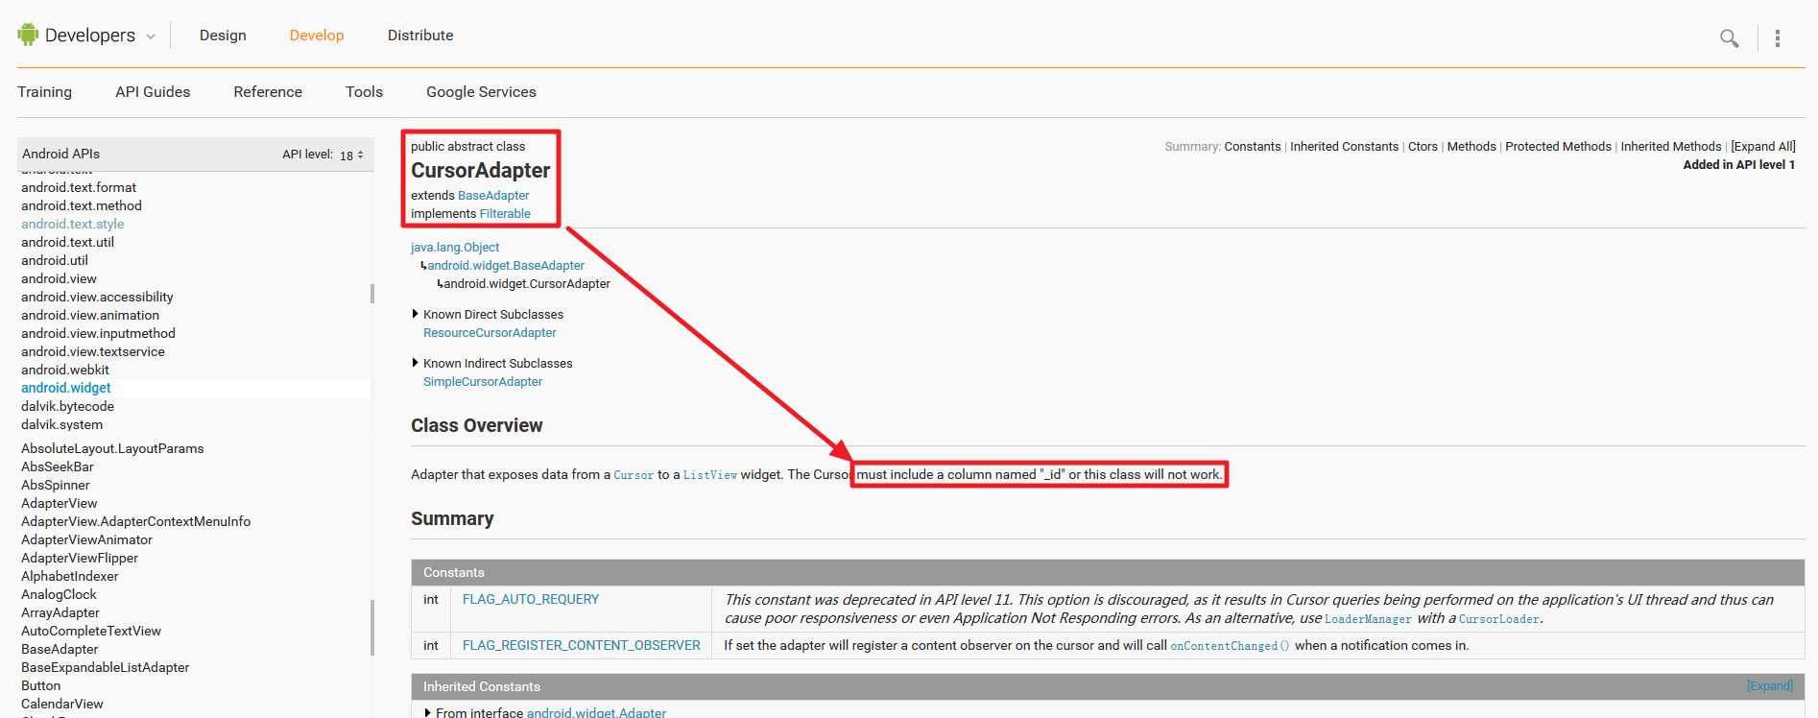Open the Filterable interface link
Image resolution: width=1818 pixels, height=718 pixels.
(x=505, y=213)
